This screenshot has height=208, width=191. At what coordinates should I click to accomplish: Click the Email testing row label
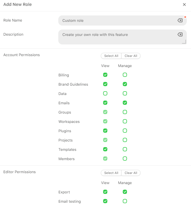click(69, 201)
